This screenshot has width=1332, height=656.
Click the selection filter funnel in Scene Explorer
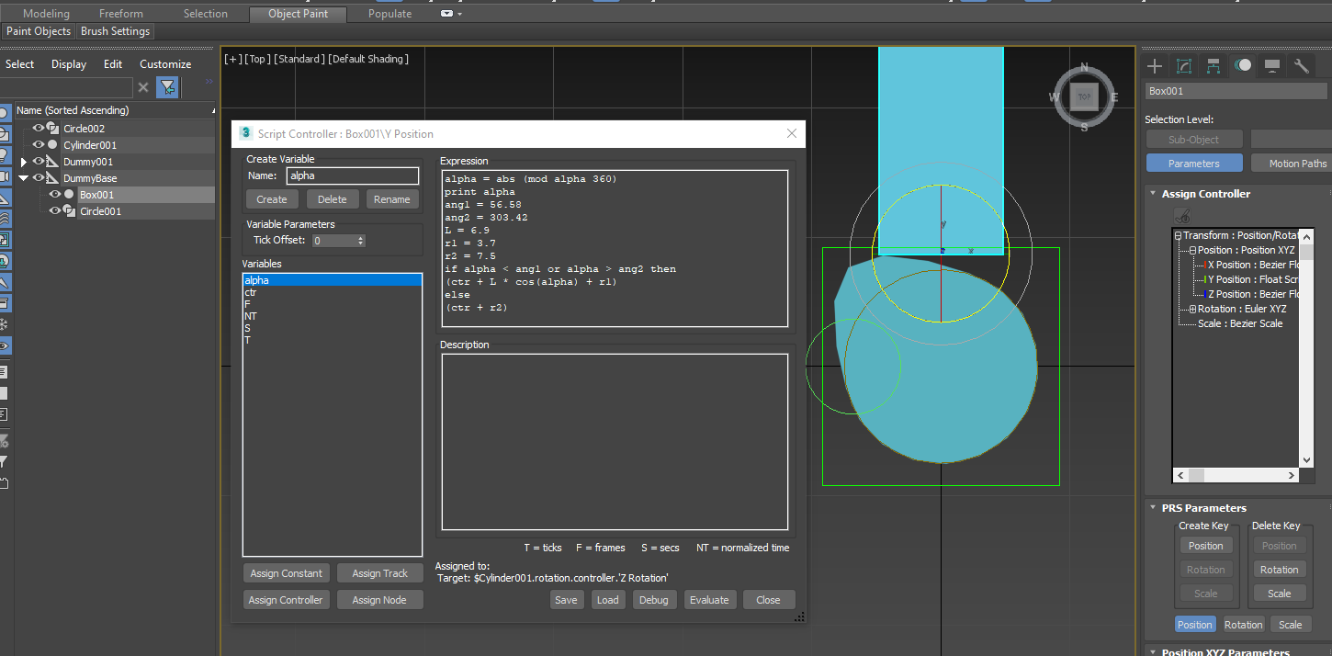167,86
